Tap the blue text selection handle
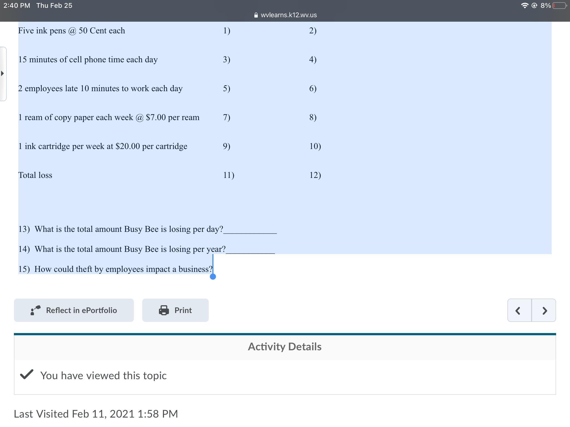The height and width of the screenshot is (427, 570). click(213, 276)
